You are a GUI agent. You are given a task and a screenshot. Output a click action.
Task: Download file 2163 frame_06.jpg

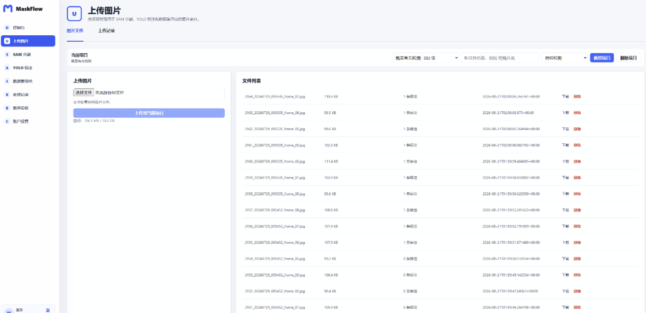[x=565, y=113]
